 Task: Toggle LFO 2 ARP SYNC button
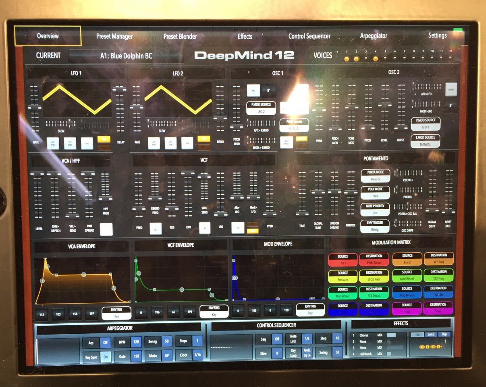[154, 143]
